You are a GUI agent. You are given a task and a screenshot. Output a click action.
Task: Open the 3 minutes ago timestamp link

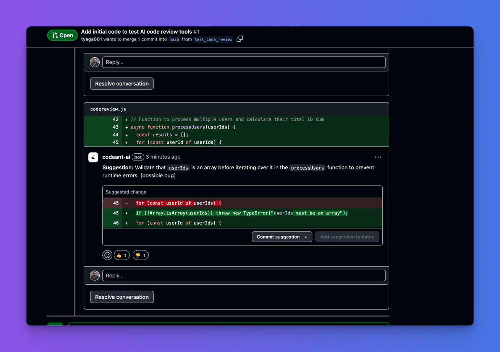pyautogui.click(x=163, y=157)
